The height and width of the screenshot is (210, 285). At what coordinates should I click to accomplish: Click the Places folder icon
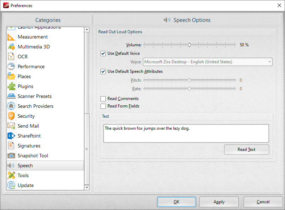click(11, 76)
